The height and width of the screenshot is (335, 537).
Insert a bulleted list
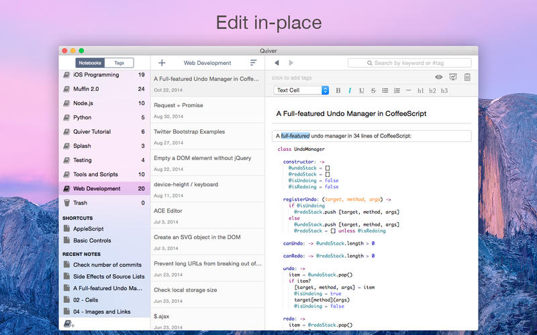(x=385, y=90)
